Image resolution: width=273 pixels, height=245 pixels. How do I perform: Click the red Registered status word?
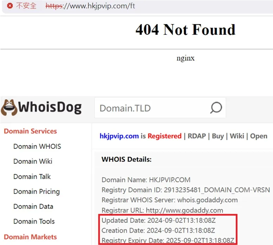[164, 136]
